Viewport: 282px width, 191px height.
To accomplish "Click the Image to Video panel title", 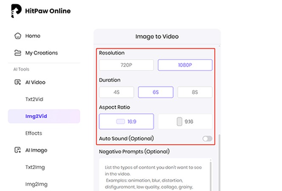I will (x=157, y=37).
